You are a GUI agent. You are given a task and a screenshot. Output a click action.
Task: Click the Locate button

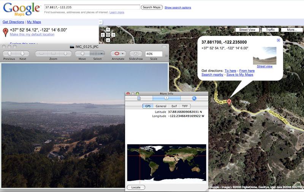[136, 187]
